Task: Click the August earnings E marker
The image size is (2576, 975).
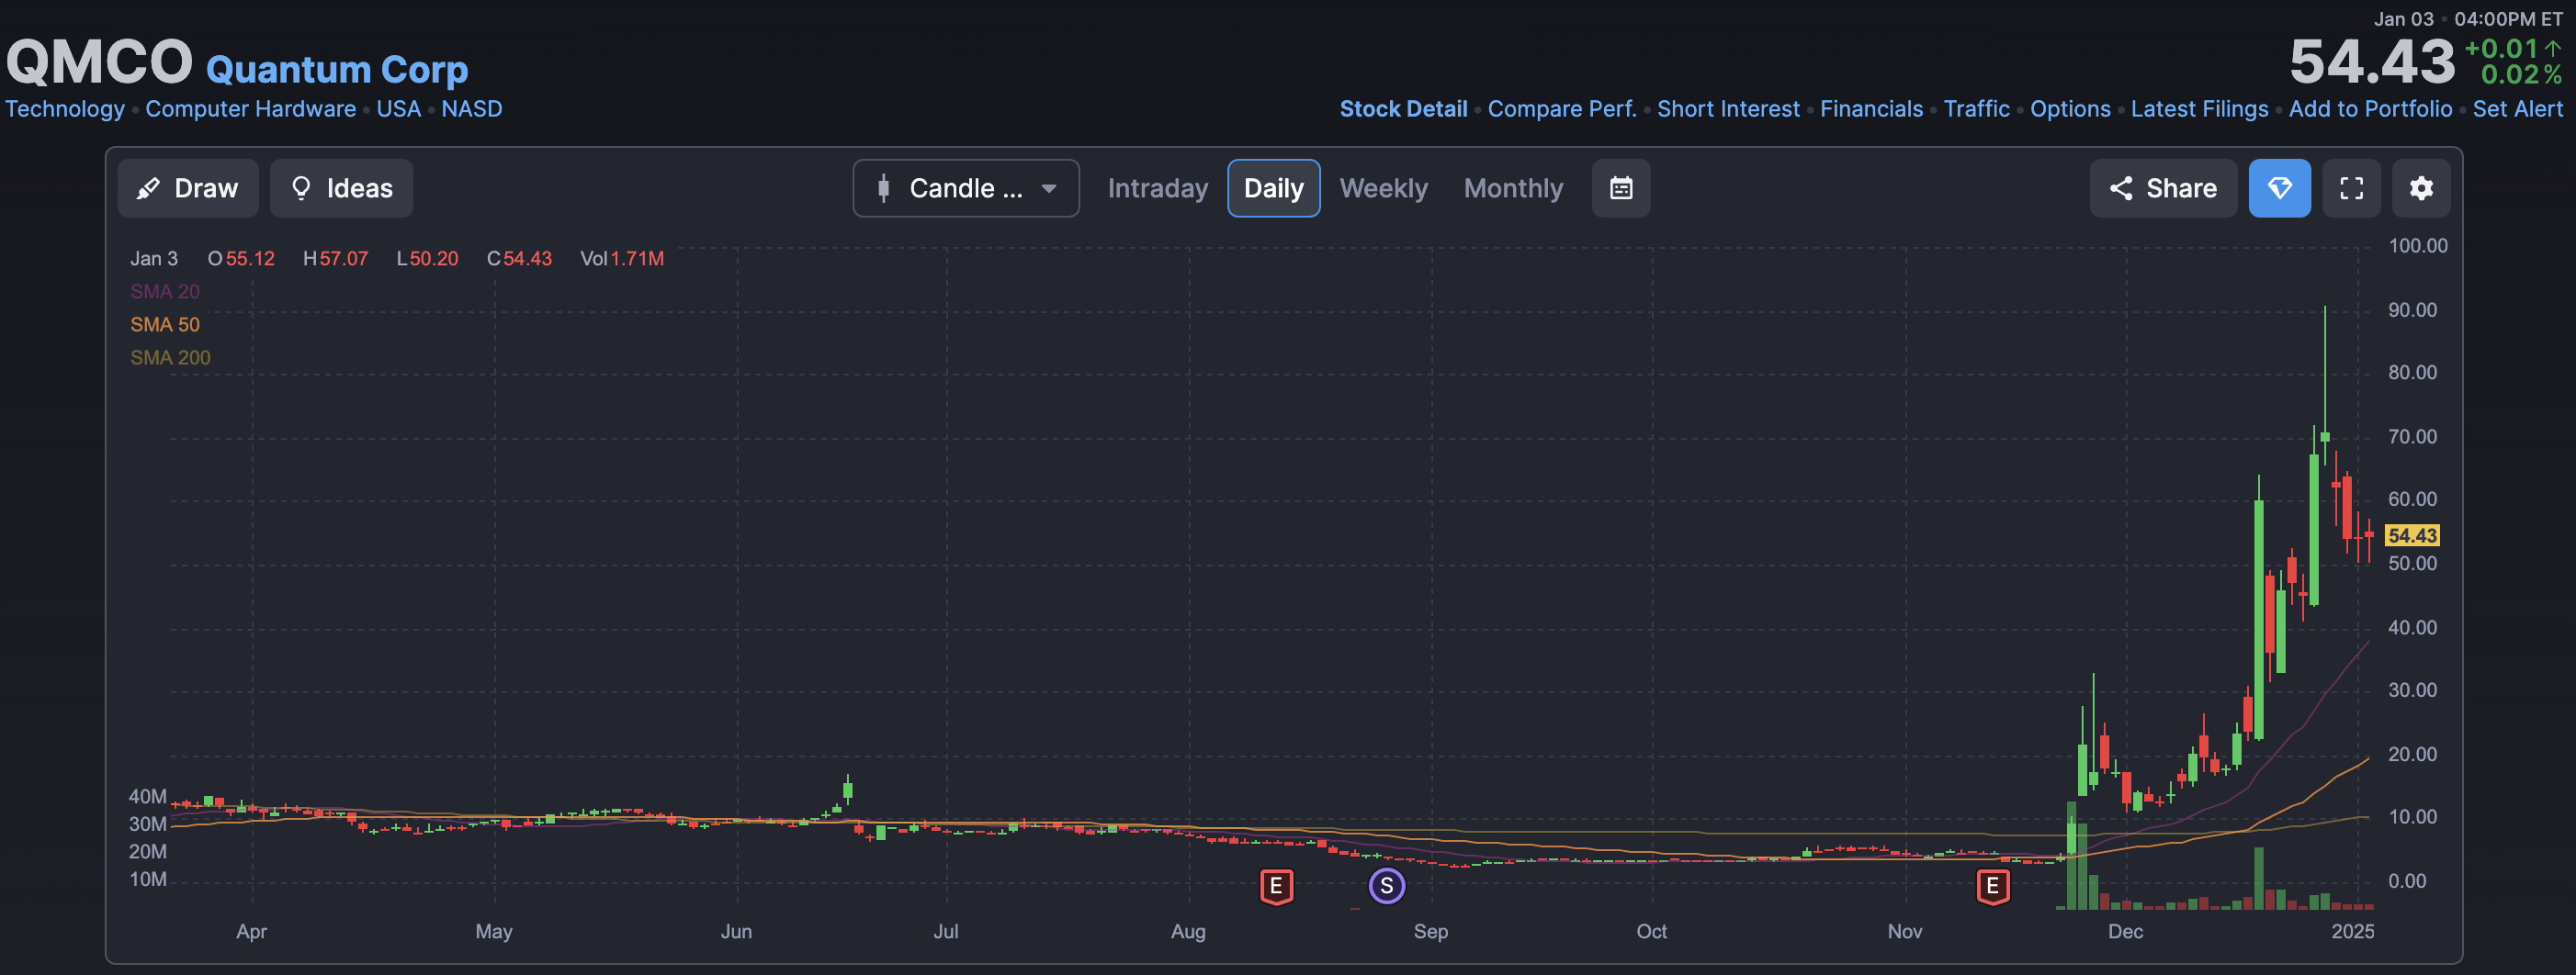Action: [1275, 886]
